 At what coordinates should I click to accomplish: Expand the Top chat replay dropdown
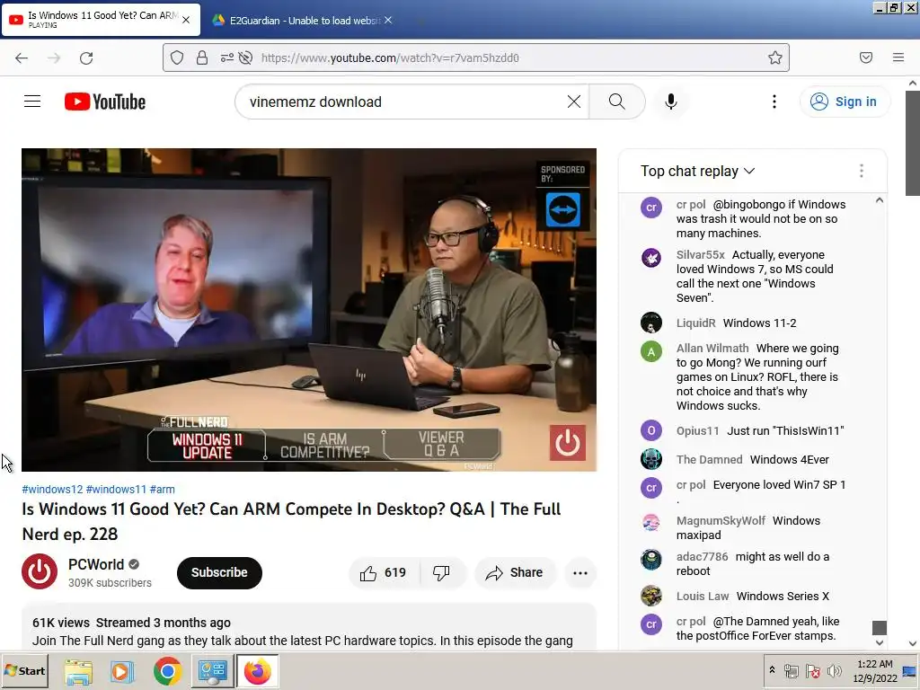697,171
